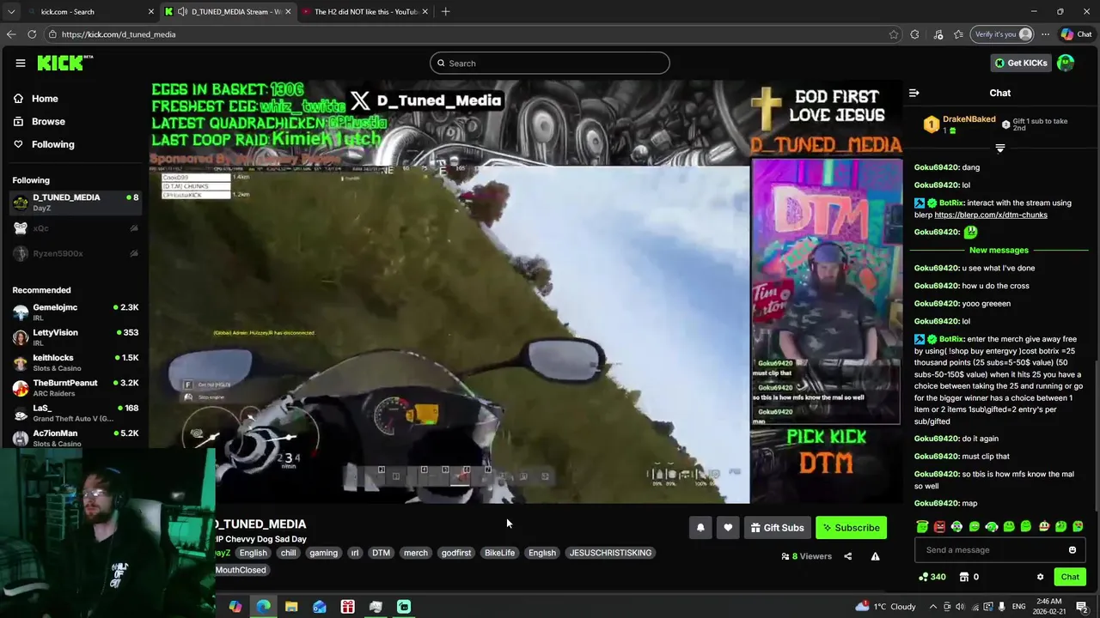Open Browse in sidebar
The width and height of the screenshot is (1100, 618).
click(x=40, y=122)
